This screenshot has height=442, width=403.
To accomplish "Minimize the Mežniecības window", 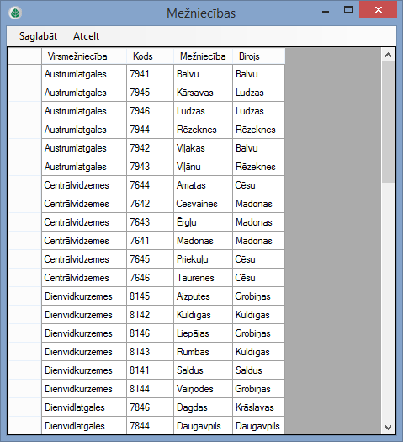I will (x=326, y=11).
